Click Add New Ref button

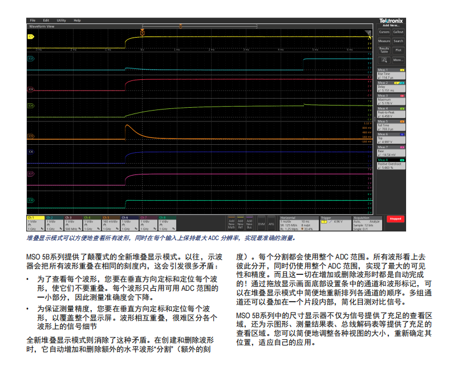(x=240, y=224)
